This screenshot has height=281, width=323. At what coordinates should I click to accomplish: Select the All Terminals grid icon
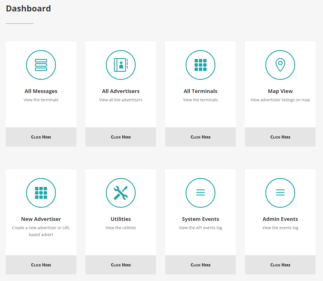201,65
